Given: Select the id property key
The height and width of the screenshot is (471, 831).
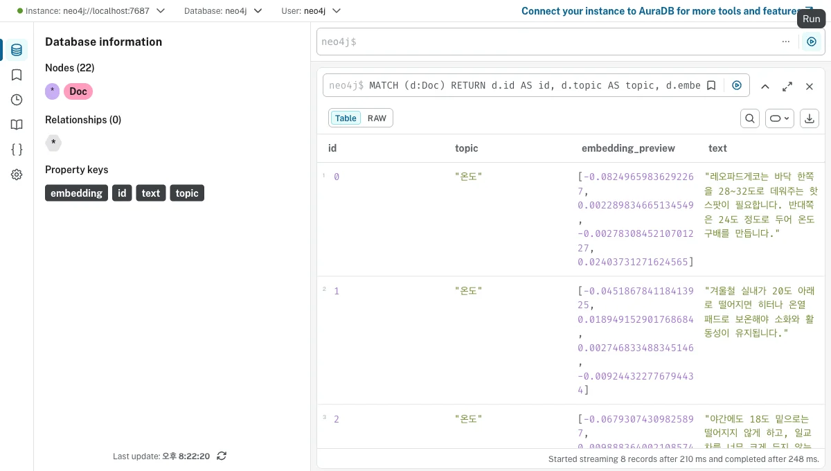Looking at the screenshot, I should click(122, 193).
